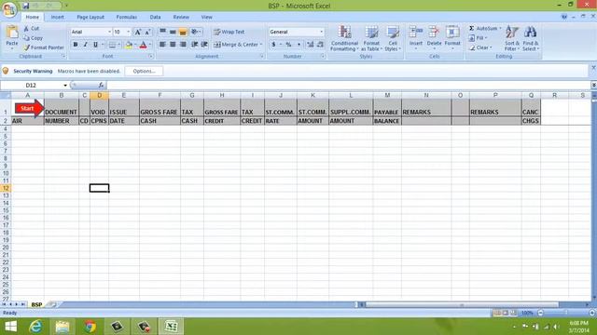Viewport: 597px width, 335px height.
Task: Apply the Fill Color bucket
Action: click(129, 45)
